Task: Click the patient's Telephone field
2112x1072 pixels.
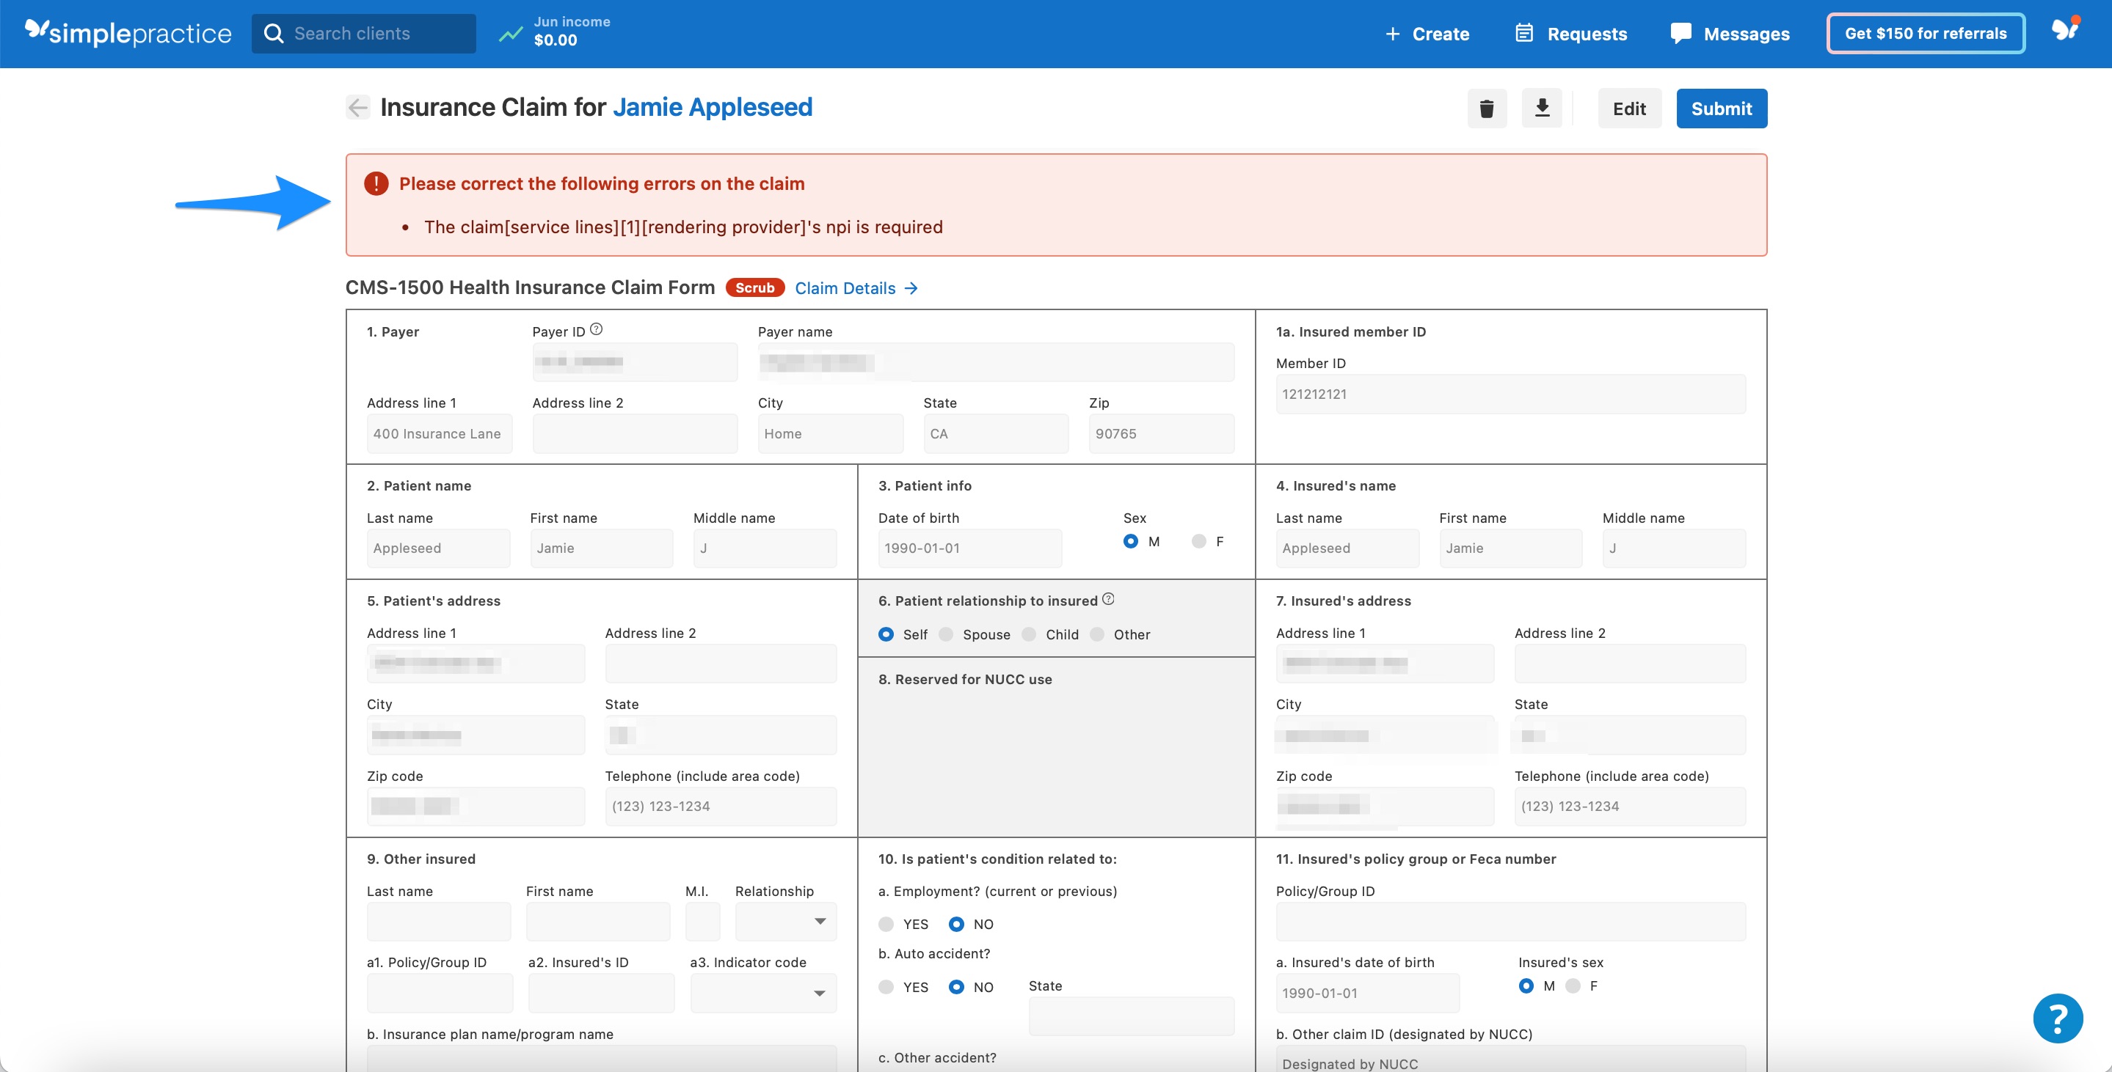Action: click(720, 806)
